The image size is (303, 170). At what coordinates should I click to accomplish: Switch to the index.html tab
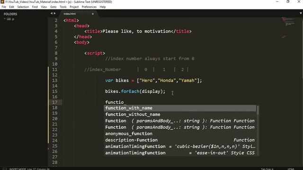(70, 14)
